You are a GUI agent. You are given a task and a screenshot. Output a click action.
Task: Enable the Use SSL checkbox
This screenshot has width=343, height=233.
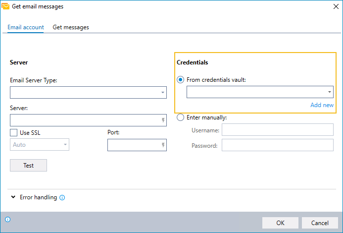[x=13, y=132]
